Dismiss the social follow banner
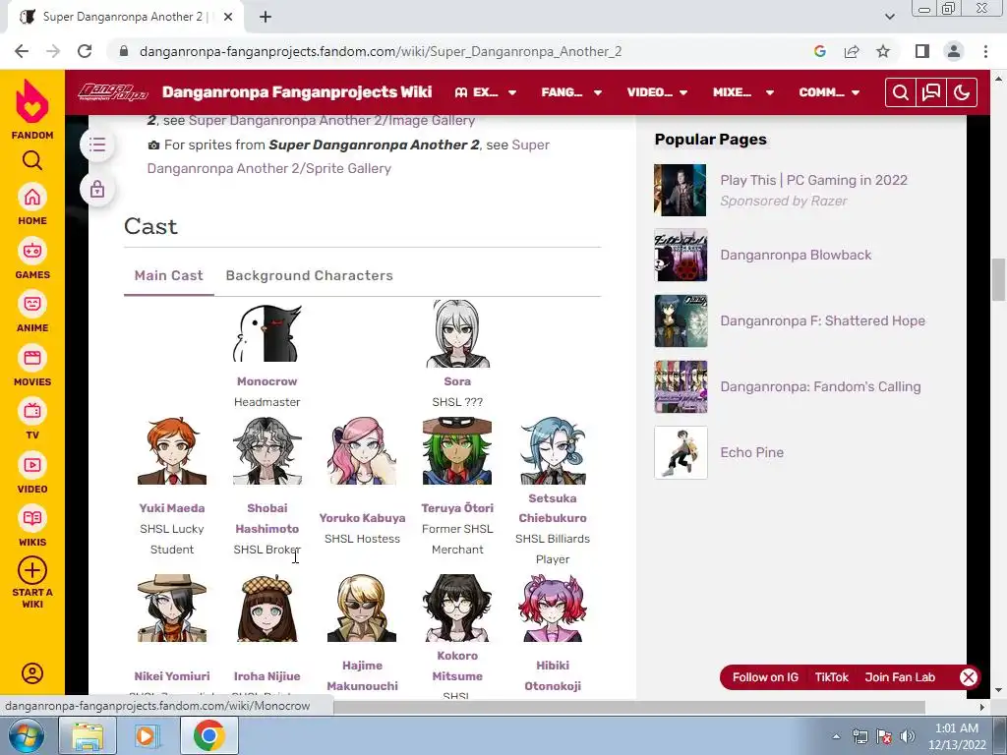The image size is (1007, 755). point(969,677)
